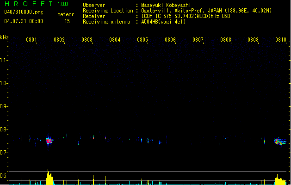Click the 0802 time marker
The image size is (291, 185).
59,40
